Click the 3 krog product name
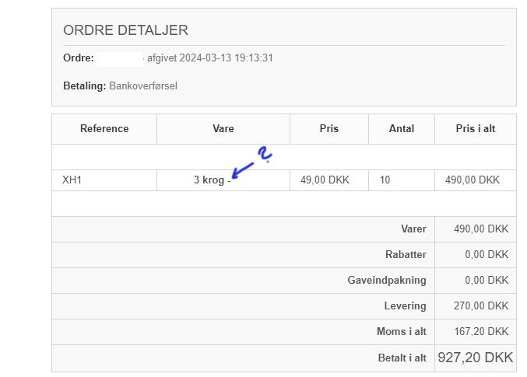527x377 pixels. point(209,180)
